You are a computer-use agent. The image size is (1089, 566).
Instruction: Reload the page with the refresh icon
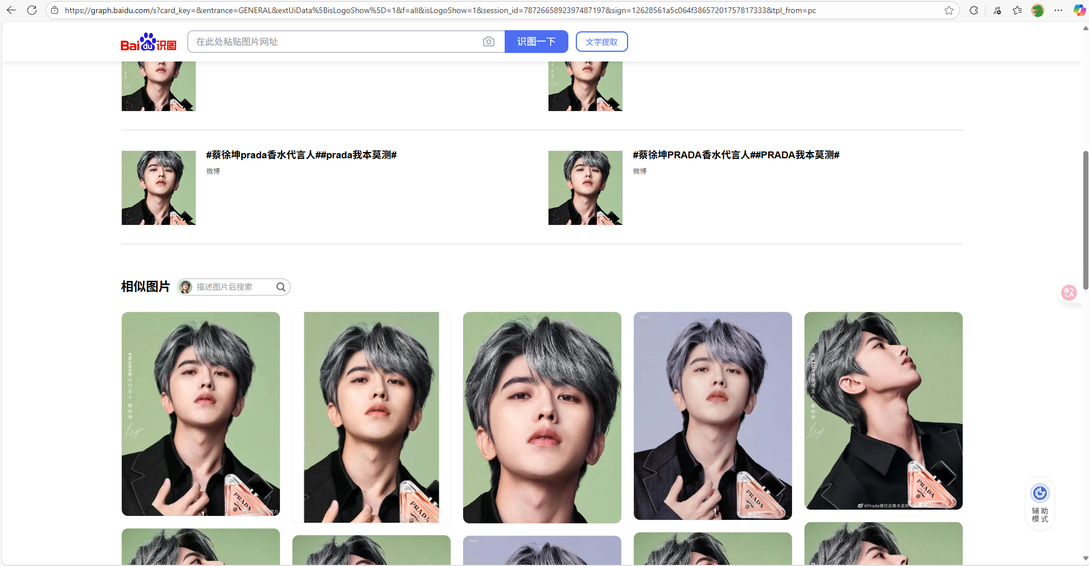click(32, 10)
